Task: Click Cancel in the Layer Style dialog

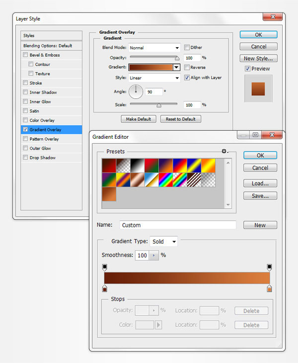Action: pyautogui.click(x=258, y=47)
